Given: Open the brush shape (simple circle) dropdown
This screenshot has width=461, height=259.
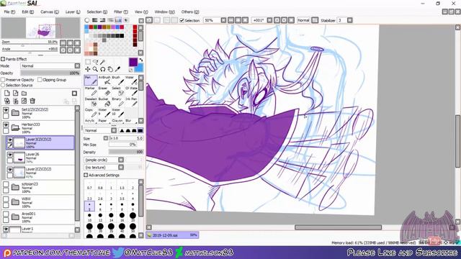Looking at the screenshot, I should [104, 160].
